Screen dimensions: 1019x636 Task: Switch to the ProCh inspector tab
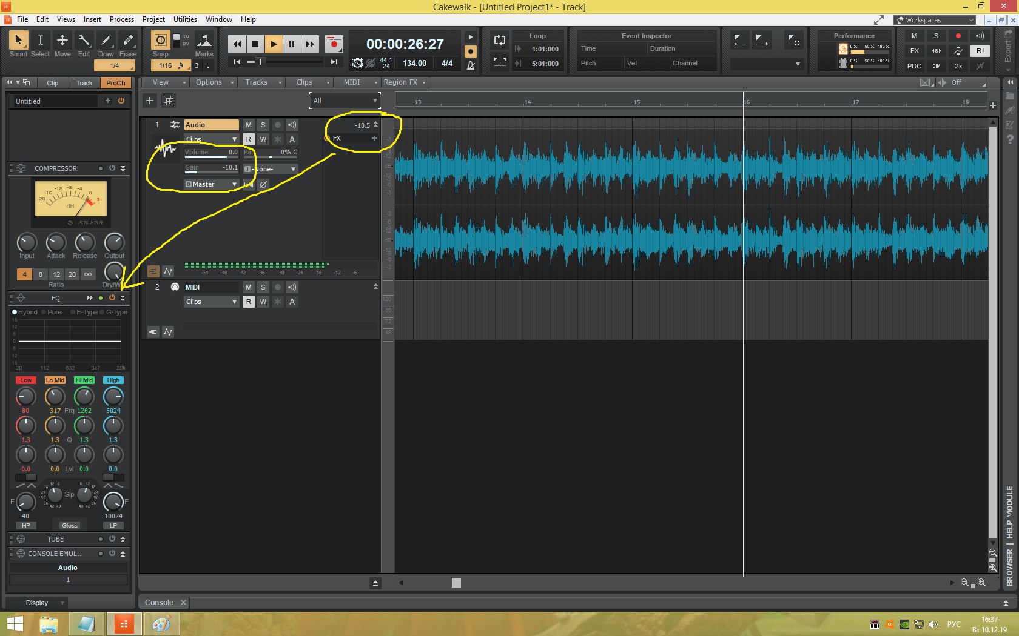pyautogui.click(x=115, y=83)
